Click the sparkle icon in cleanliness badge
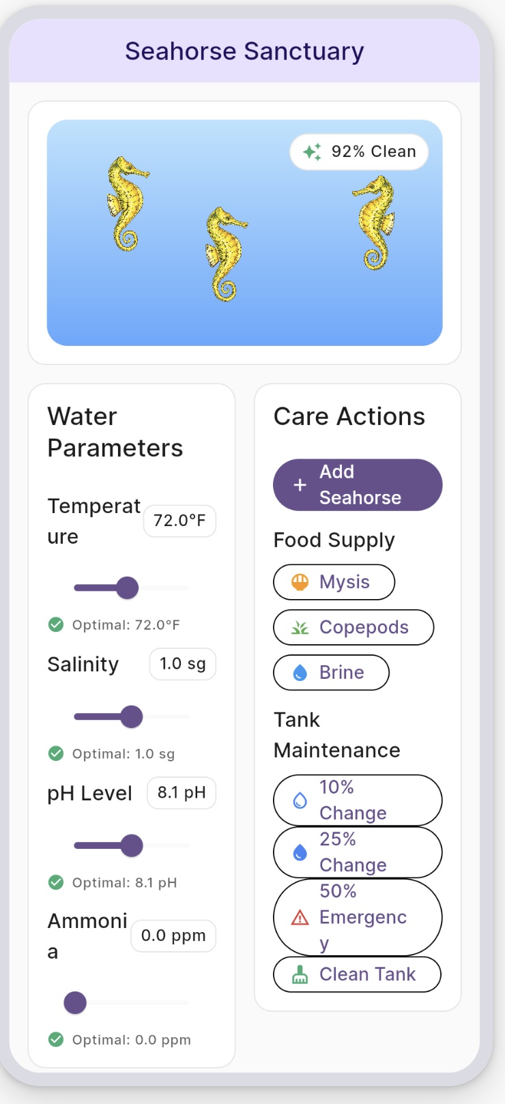This screenshot has width=505, height=1104. [x=312, y=151]
